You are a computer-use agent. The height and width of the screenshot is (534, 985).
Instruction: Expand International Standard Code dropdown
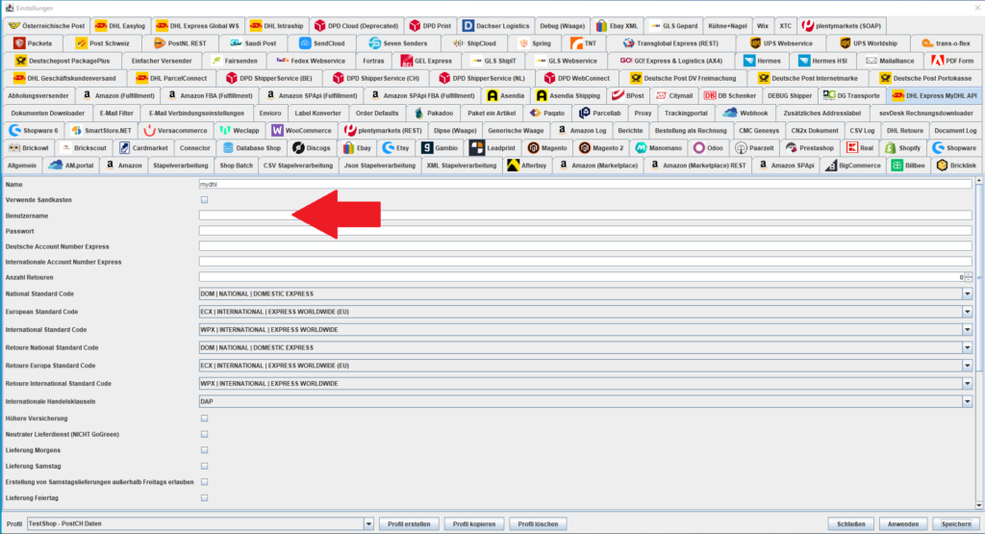[x=967, y=330]
